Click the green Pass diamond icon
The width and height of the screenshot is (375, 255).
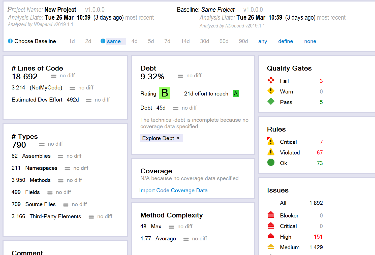(x=271, y=102)
